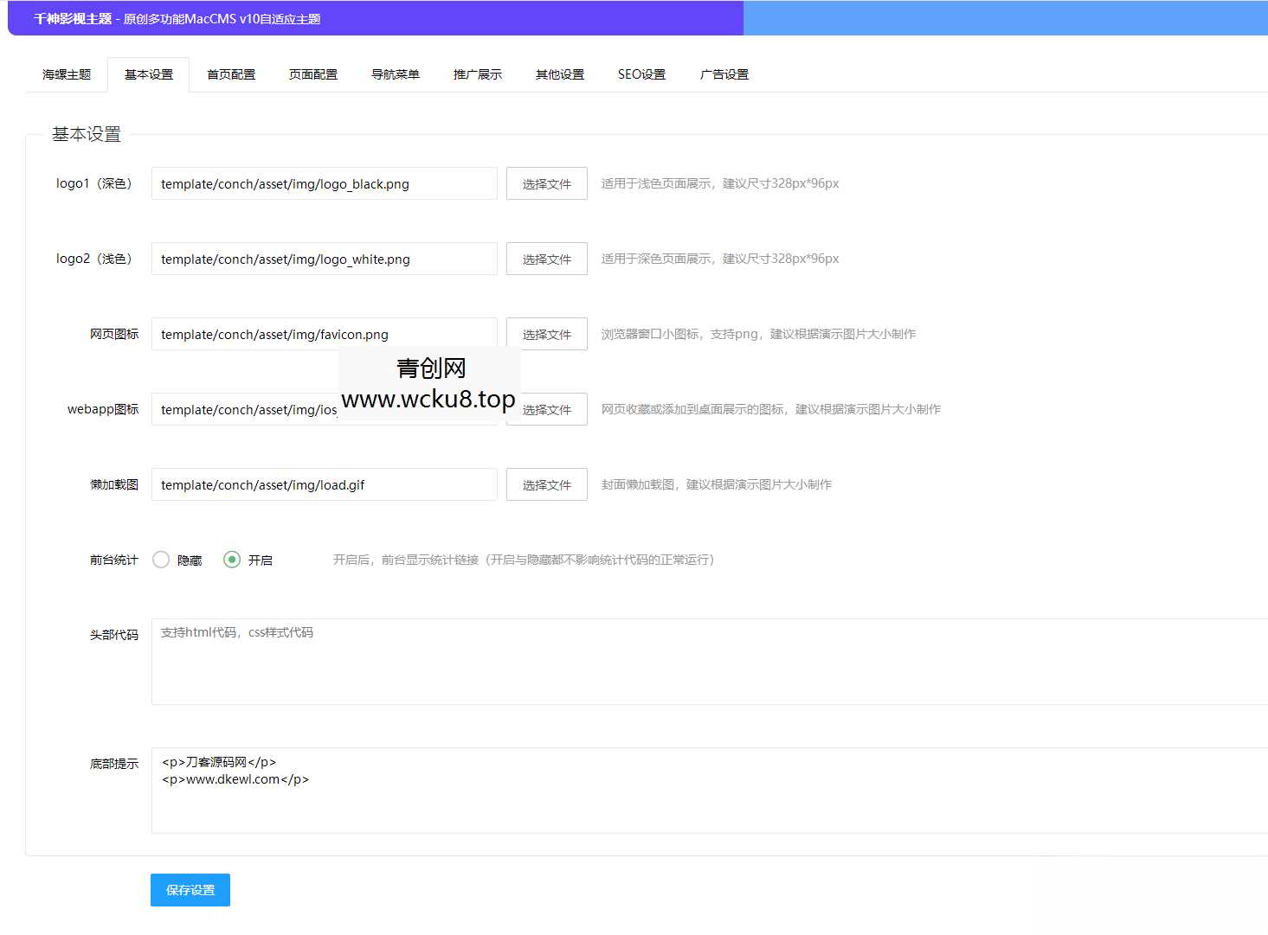
Task: Switch to the 其他设置 tab
Action: coord(560,74)
